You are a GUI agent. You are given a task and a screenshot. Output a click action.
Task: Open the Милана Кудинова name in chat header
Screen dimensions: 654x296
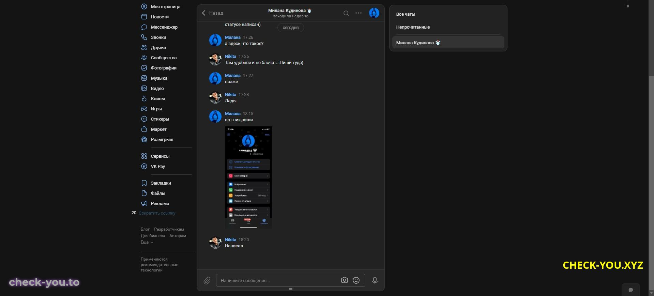pyautogui.click(x=287, y=11)
